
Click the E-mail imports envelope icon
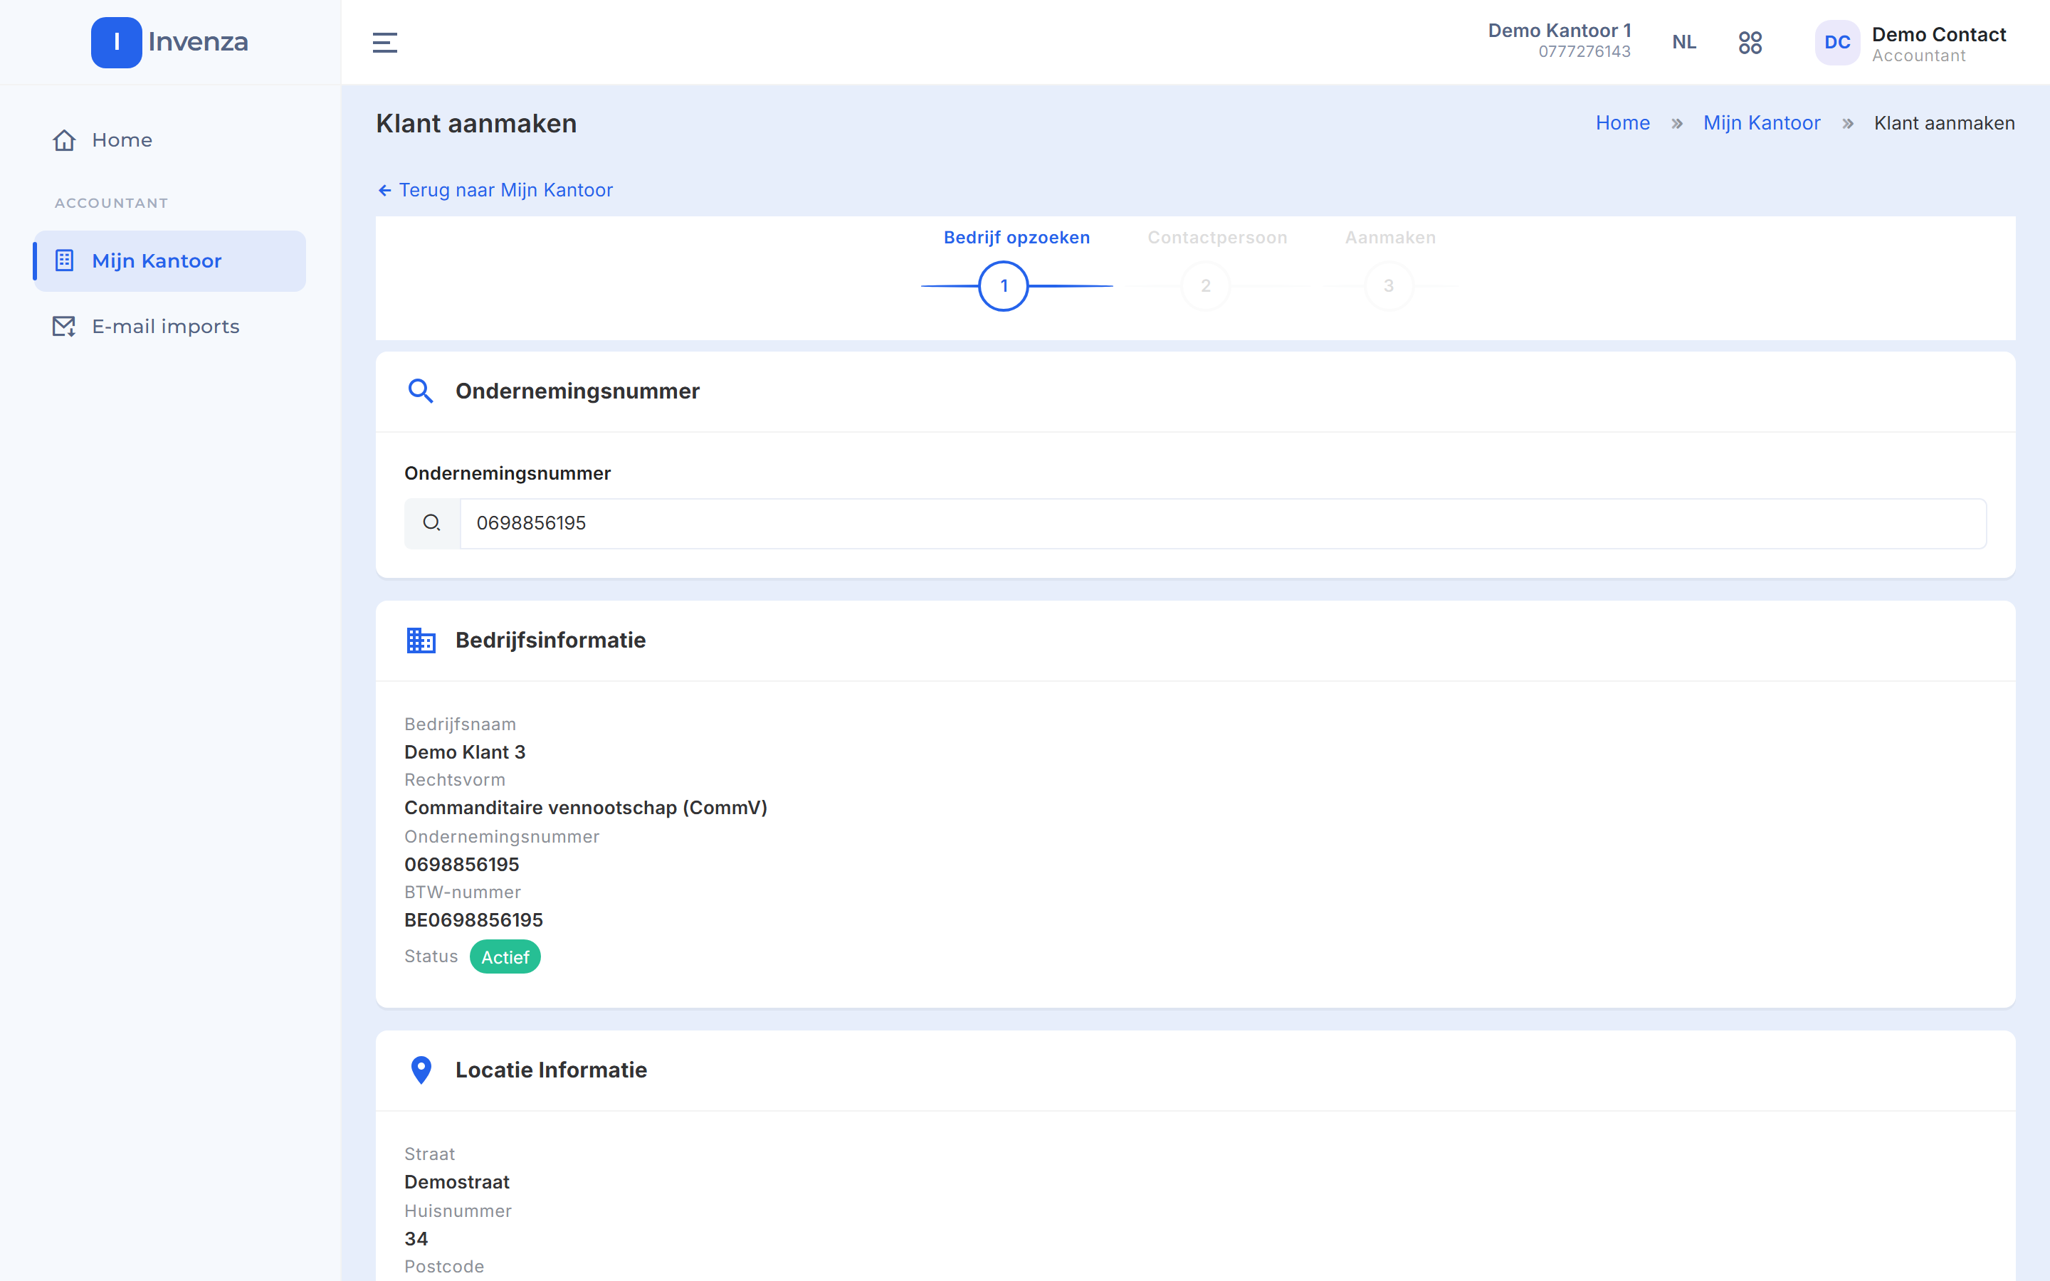(64, 326)
